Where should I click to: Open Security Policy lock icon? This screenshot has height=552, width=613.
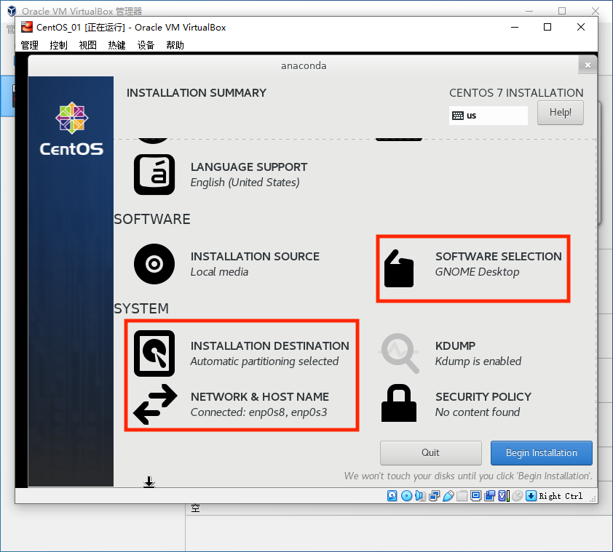399,403
